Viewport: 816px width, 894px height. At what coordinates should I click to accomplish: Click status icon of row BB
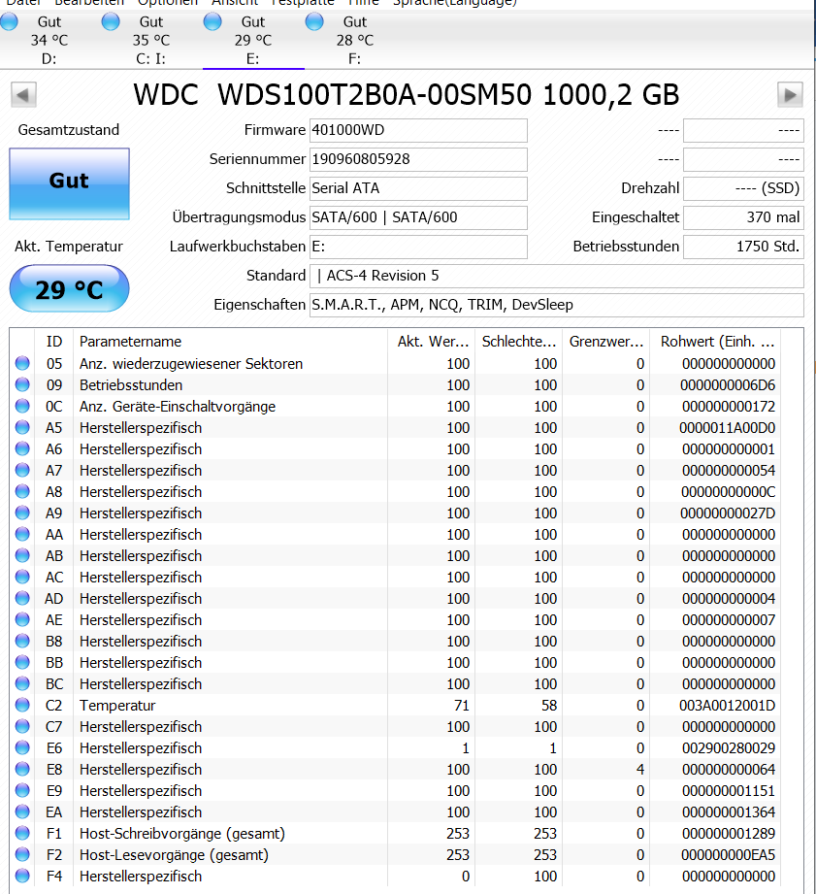coord(22,663)
